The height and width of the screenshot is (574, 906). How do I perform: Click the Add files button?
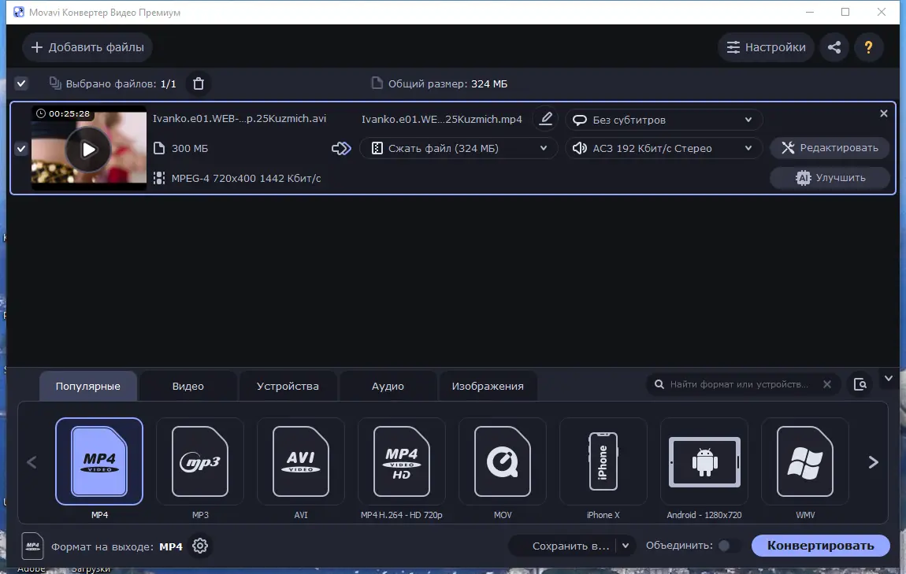87,47
